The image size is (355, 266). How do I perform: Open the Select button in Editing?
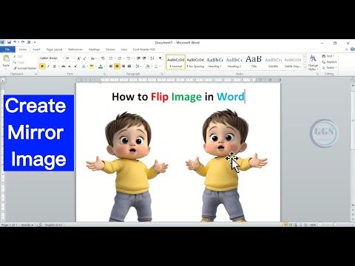(329, 68)
